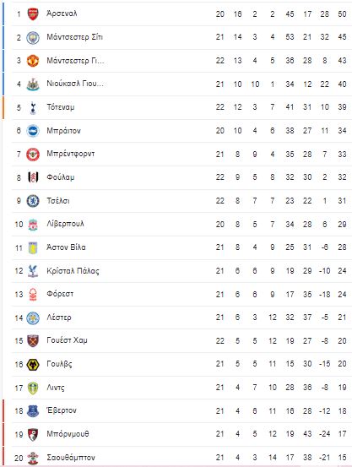Click the Manchester City crest icon
Image resolution: width=352 pixels, height=467 pixels.
pyautogui.click(x=33, y=37)
